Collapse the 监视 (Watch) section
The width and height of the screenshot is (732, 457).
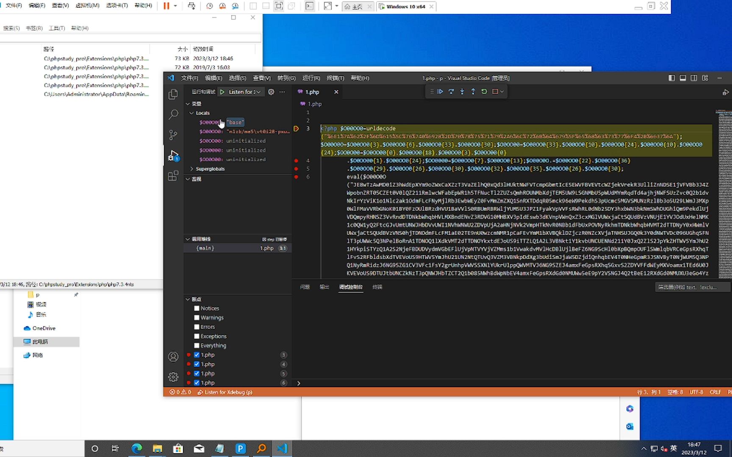[188, 179]
